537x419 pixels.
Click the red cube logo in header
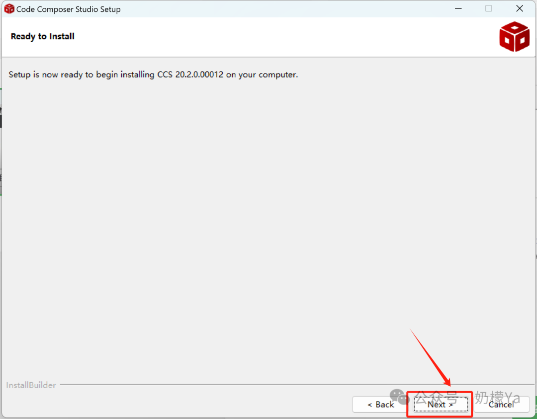pos(514,37)
